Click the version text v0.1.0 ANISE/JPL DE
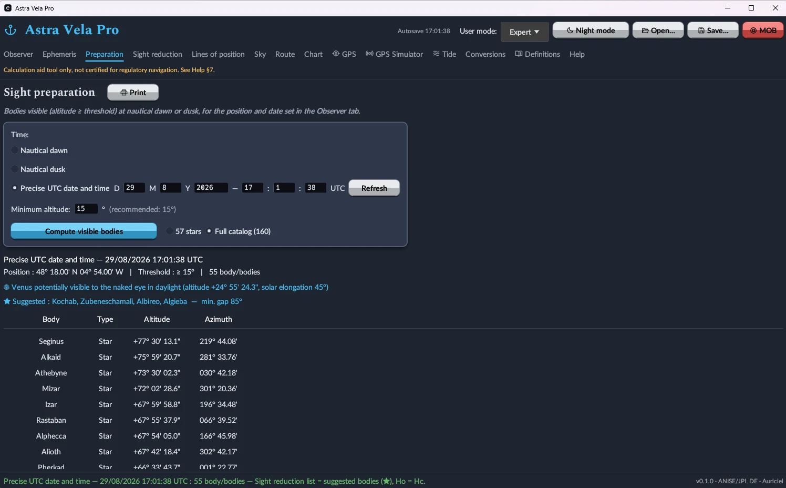Screen dimensions: 786x488 click(739, 481)
